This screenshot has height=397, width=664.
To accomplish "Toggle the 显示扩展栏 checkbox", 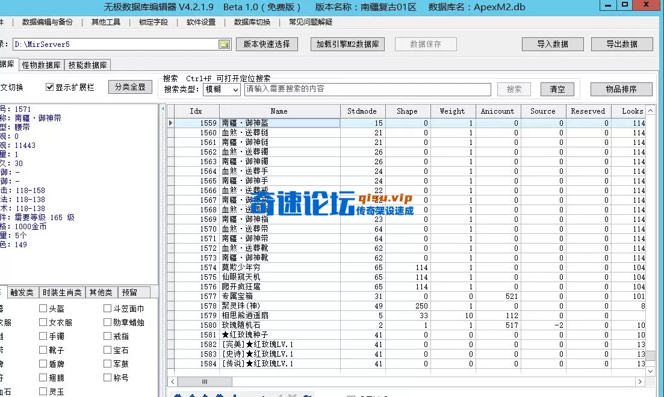I will [49, 86].
